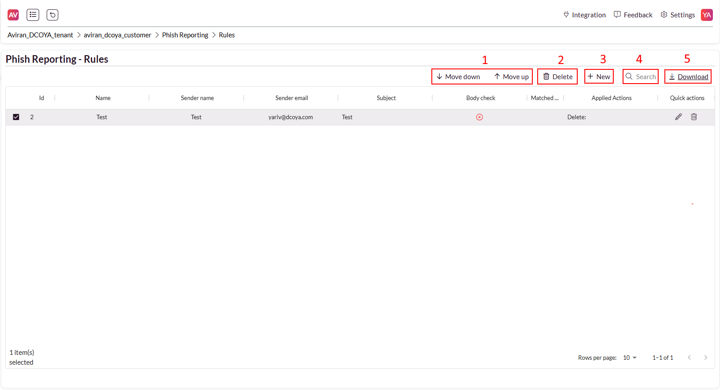Open Feedback from the top bar
This screenshot has height=390, width=720.
coord(633,15)
